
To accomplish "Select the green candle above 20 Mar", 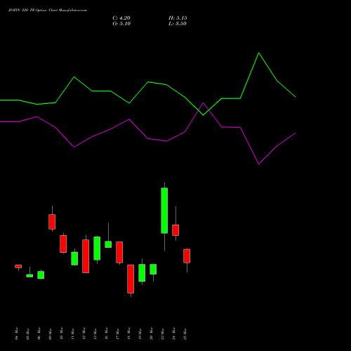I will (153, 269).
